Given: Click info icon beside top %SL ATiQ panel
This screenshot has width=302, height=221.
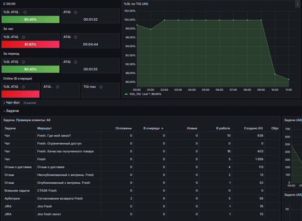Looking at the screenshot, I should [25, 12].
